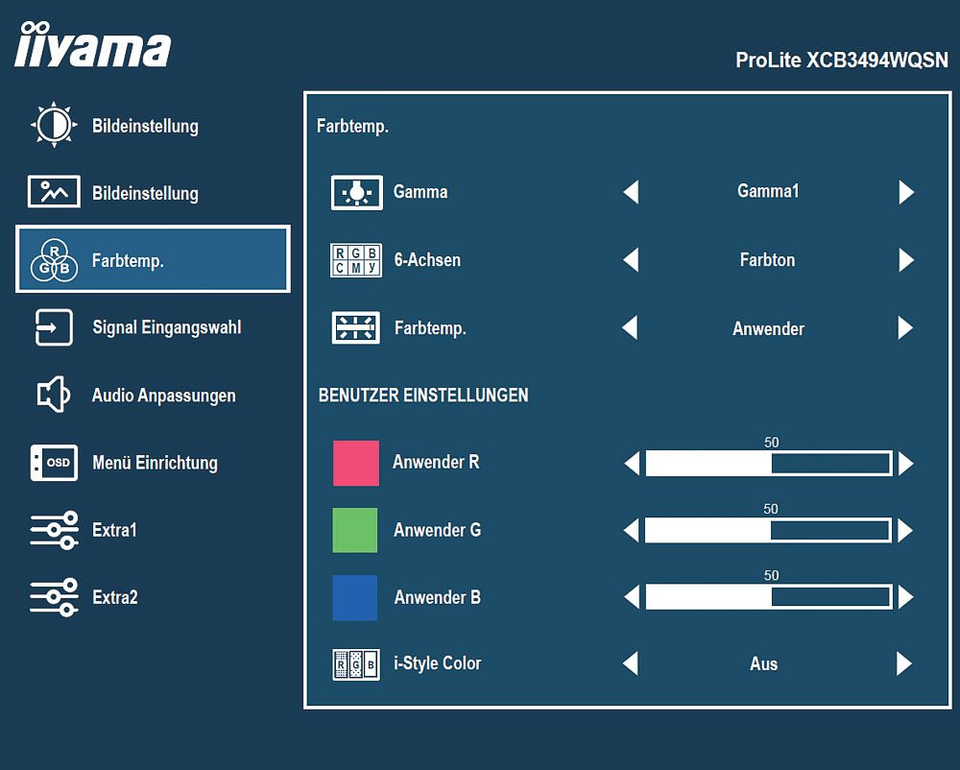Select the Audio Anpassungen speaker icon

[x=54, y=395]
